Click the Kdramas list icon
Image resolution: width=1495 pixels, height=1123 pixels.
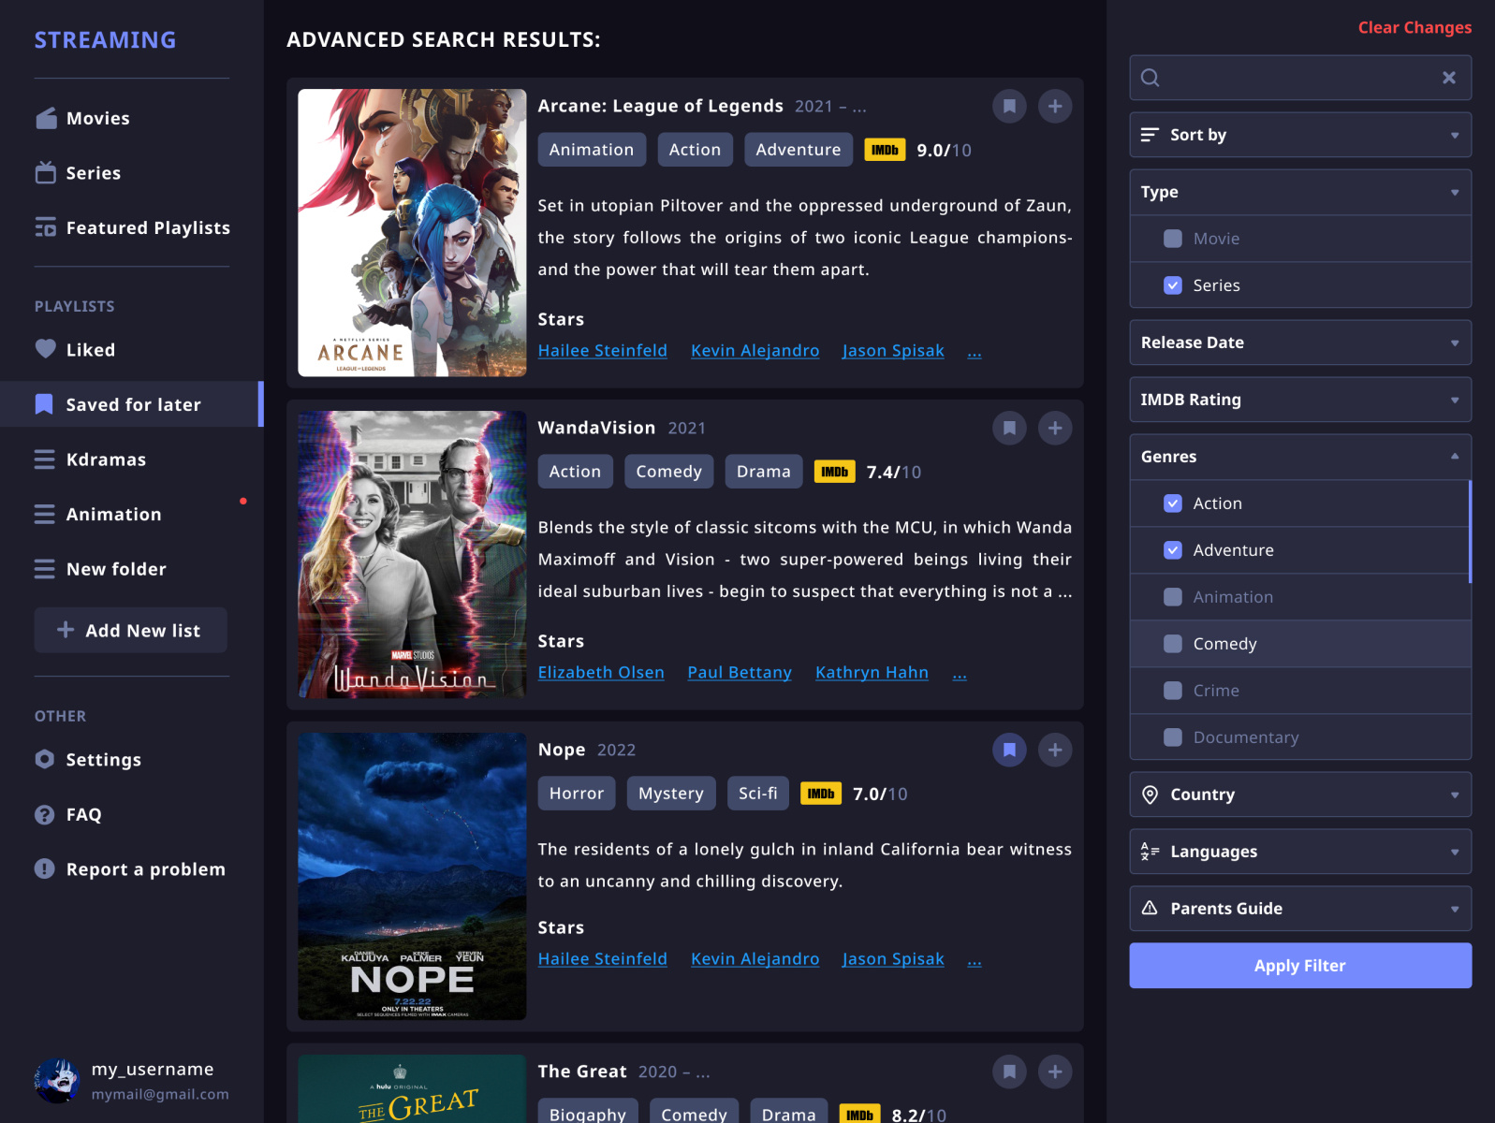pyautogui.click(x=45, y=459)
